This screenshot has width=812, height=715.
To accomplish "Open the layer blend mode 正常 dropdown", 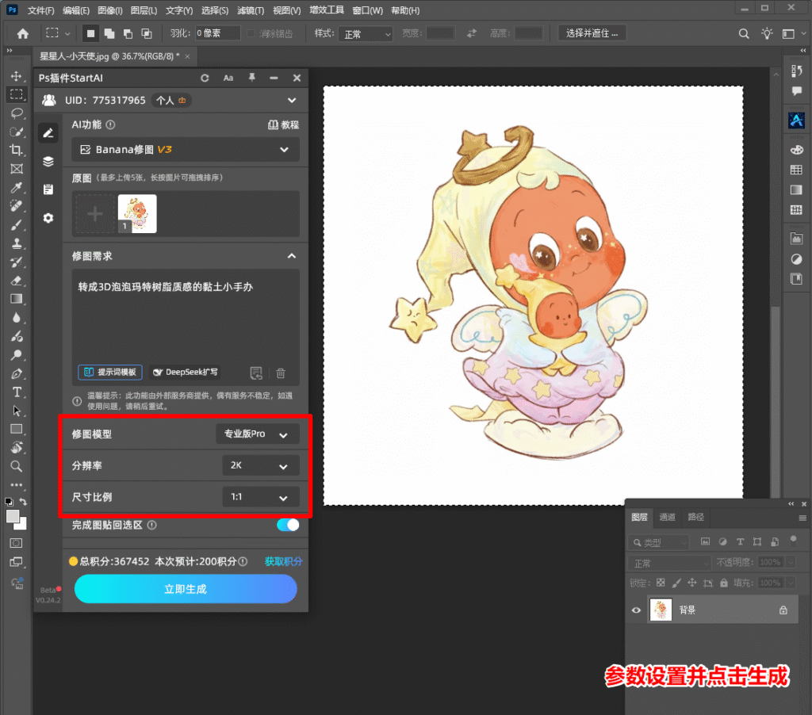I will pos(670,563).
